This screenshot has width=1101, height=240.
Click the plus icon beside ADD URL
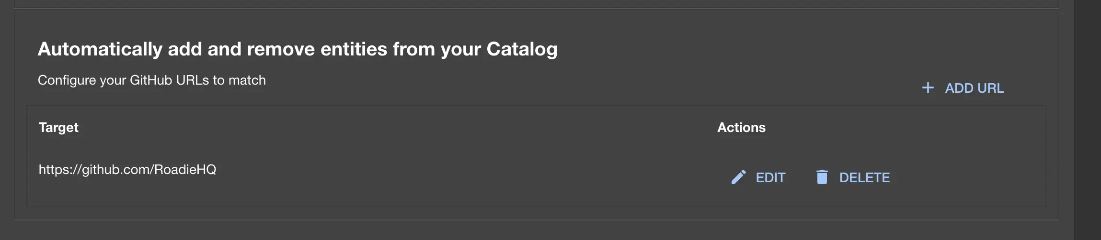928,88
